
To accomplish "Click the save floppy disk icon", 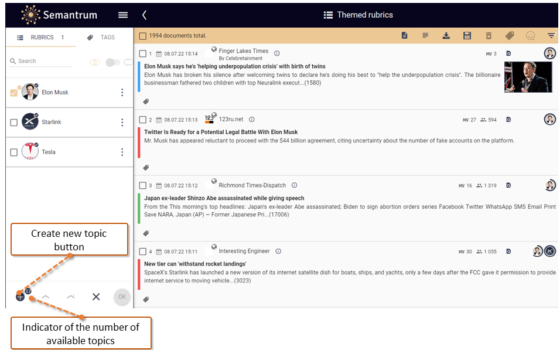I will tap(467, 35).
